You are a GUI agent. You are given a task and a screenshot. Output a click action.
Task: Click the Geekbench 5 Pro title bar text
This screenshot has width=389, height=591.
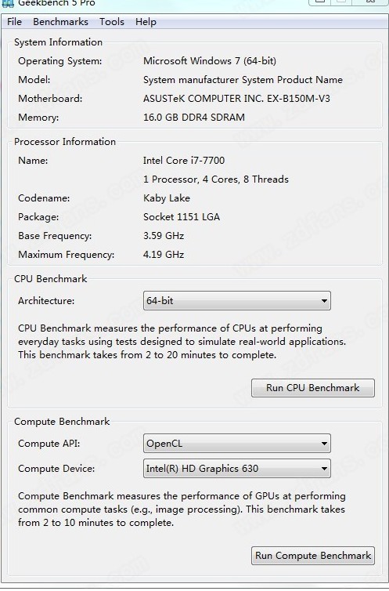click(56, 3)
